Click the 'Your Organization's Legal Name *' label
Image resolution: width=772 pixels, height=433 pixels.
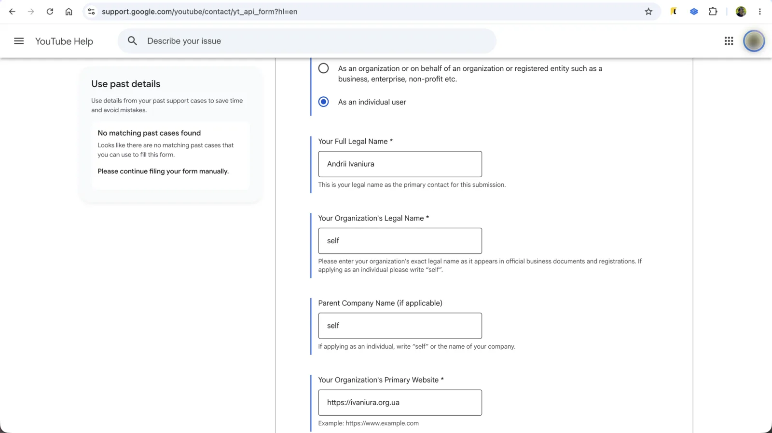point(373,218)
